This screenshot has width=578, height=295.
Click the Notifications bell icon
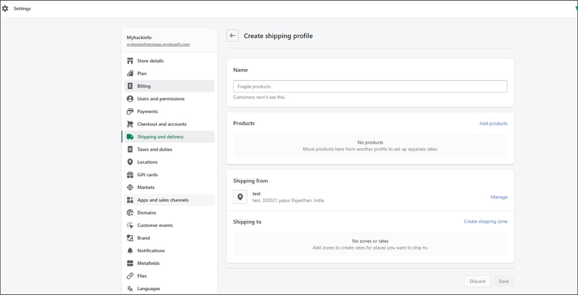(x=130, y=251)
